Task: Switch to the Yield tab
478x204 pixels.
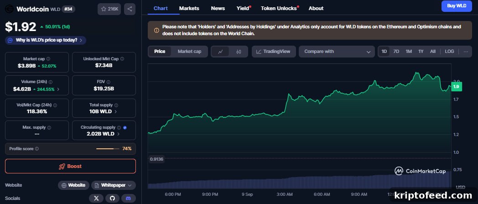Action: point(243,8)
